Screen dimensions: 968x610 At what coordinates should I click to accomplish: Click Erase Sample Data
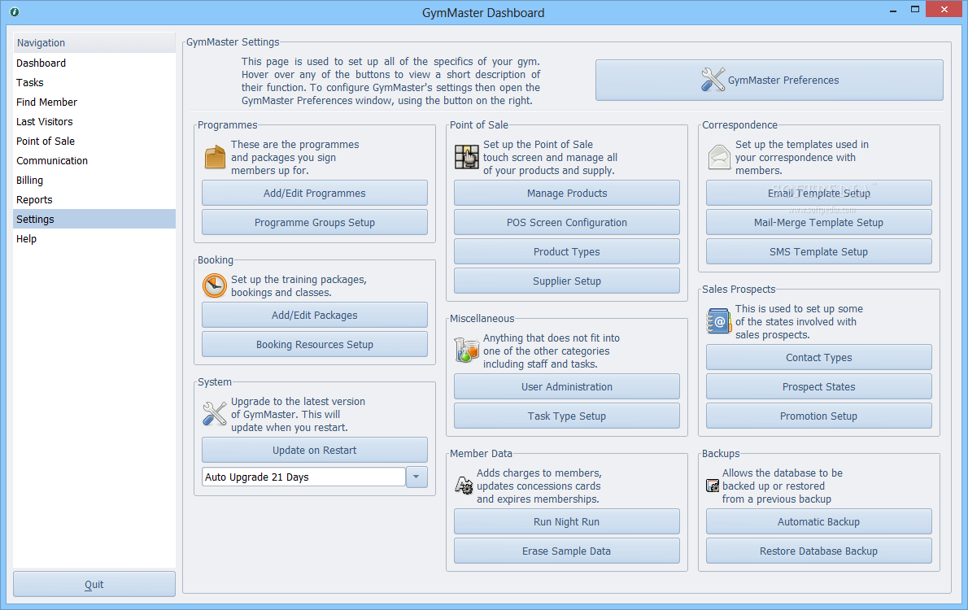coord(567,551)
